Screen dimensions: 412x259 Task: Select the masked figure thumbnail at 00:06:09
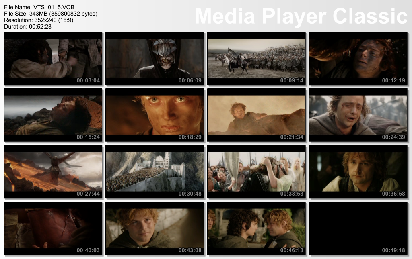pyautogui.click(x=154, y=59)
